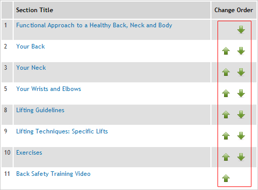This screenshot has height=190, width=258.
Task: Open the Lifting Guidelines section
Action: 40,110
